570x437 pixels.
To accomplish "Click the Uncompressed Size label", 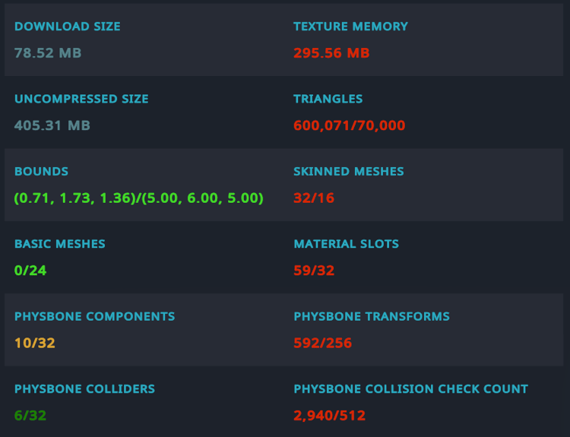I will pyautogui.click(x=81, y=99).
